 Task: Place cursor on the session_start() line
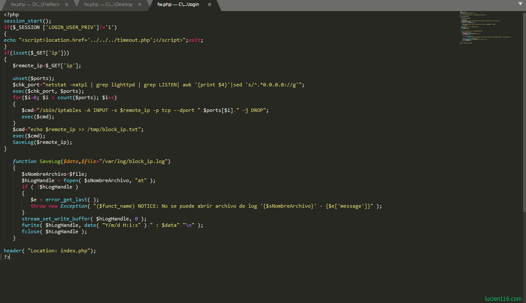coord(27,21)
